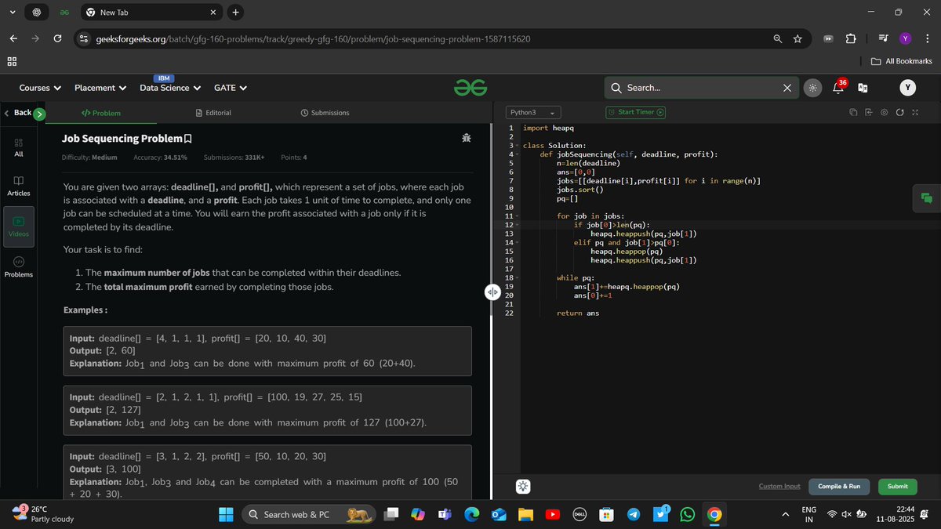Click the copy code icon in editor toolbar
Screen dimensions: 941x529
click(853, 113)
